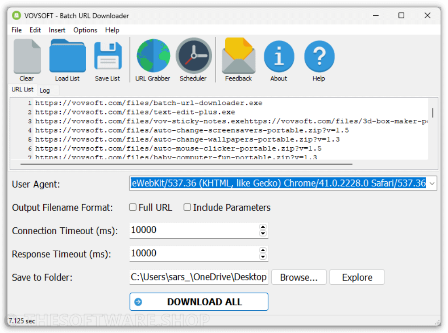Image resolution: width=448 pixels, height=333 pixels.
Task: Increase Connection Timeout with up arrow
Action: [x=263, y=227]
